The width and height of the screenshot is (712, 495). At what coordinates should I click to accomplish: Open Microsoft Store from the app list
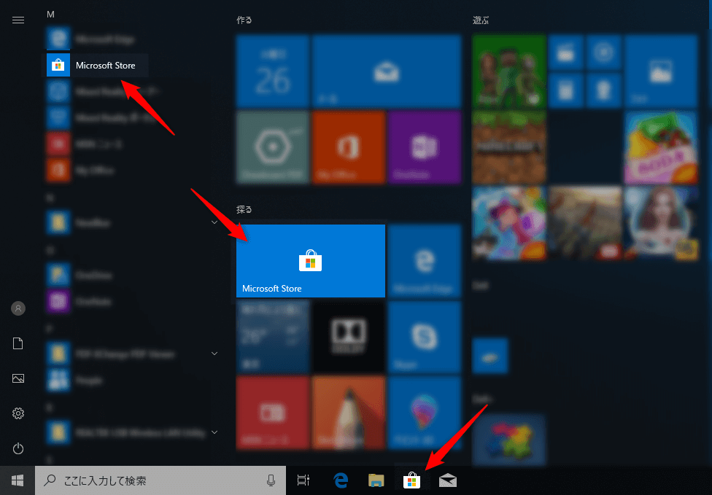pos(97,66)
